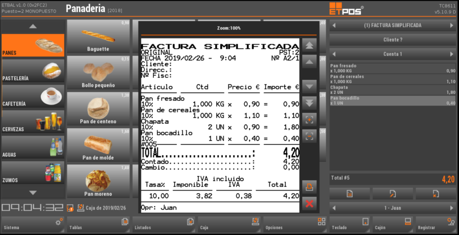The width and height of the screenshot is (459, 235).
Task: Open the Sistema menu
Action: tap(33, 224)
